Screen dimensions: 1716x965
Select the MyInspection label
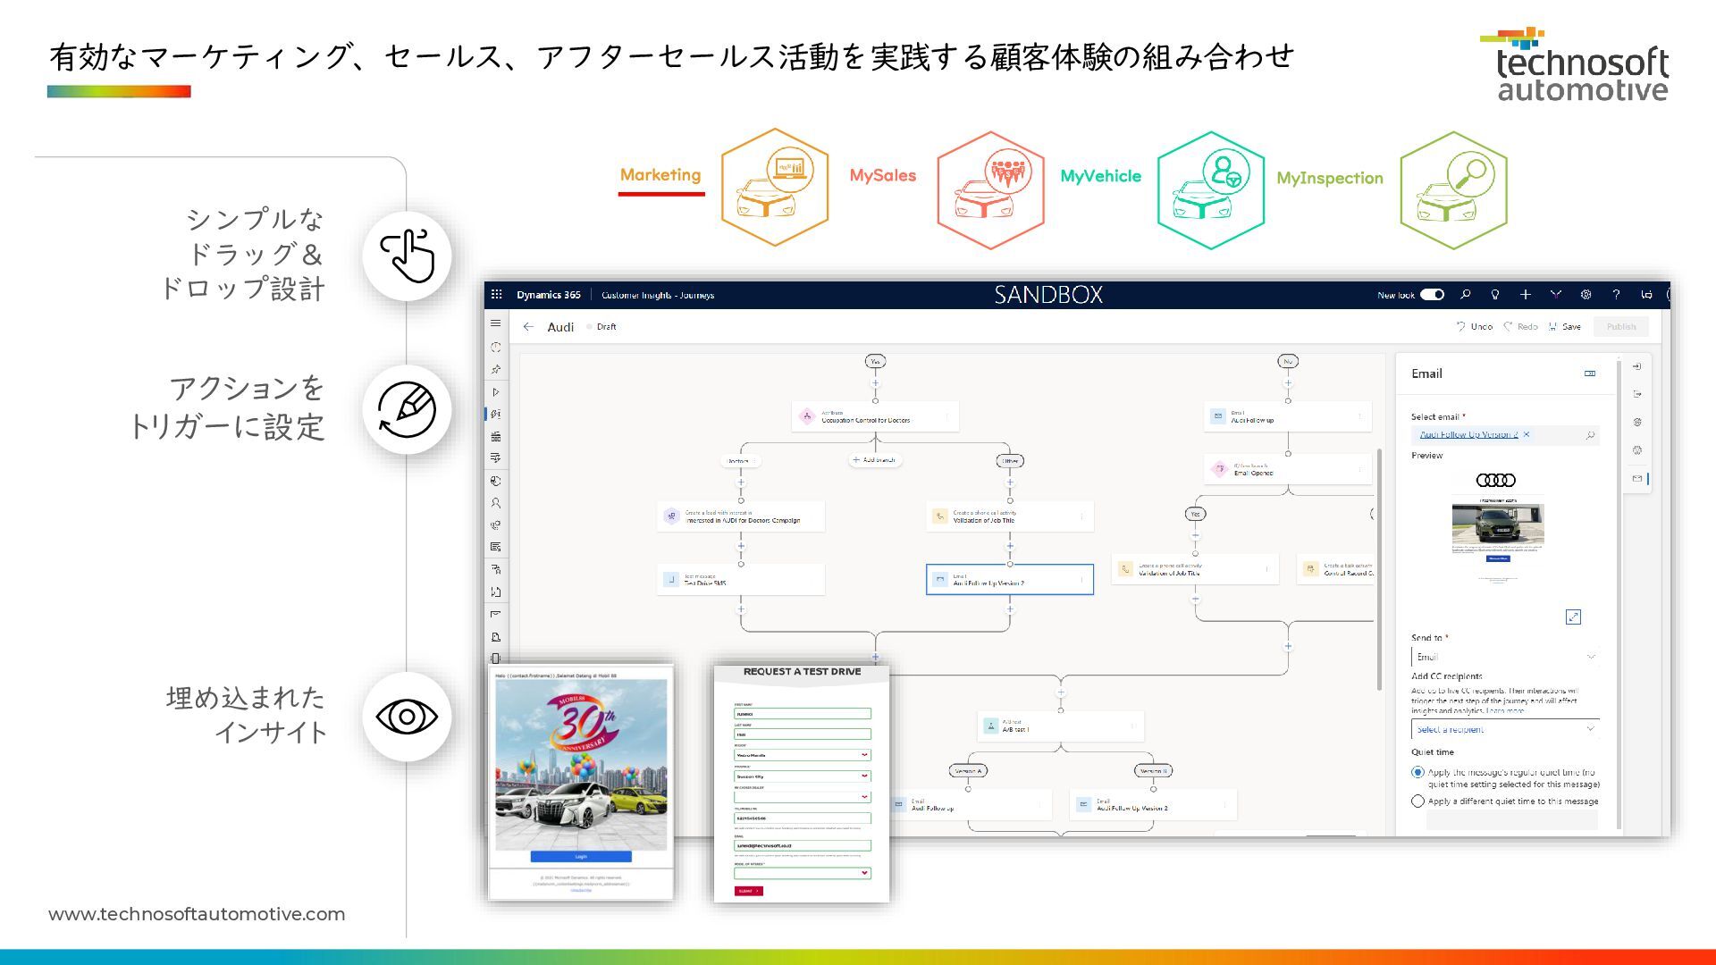(1330, 178)
